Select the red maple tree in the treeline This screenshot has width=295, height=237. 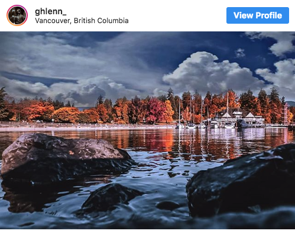tap(155, 111)
